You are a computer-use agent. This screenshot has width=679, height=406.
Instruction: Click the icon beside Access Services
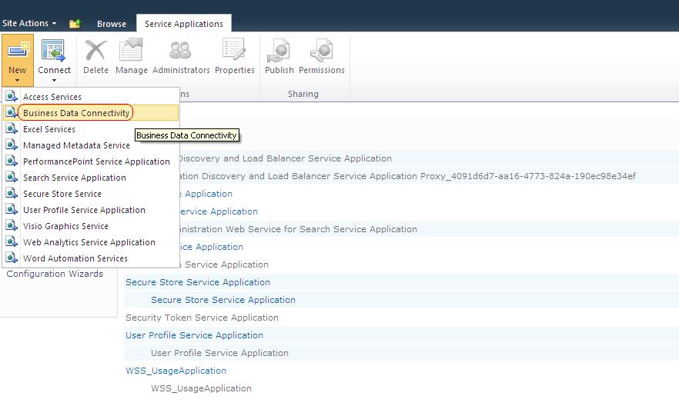pos(12,96)
